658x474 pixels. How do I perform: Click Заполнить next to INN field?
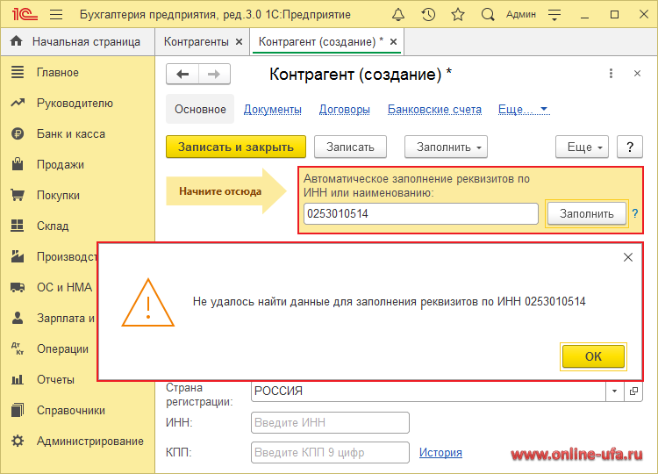(x=587, y=213)
